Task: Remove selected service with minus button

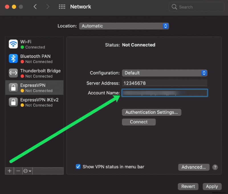Action: [x=18, y=171]
